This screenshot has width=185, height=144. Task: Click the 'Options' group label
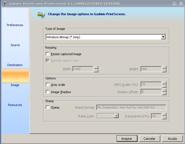(x=51, y=78)
